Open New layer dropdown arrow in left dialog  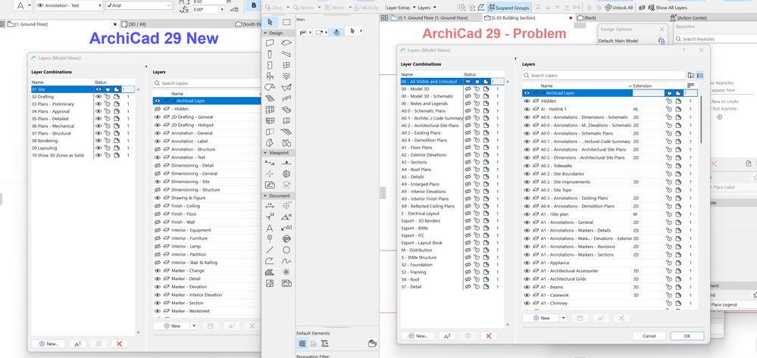194,326
